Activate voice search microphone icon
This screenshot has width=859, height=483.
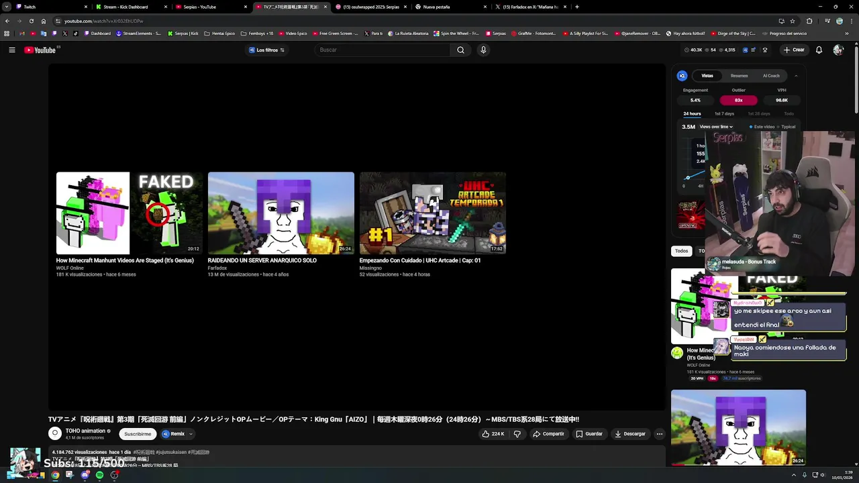click(483, 50)
